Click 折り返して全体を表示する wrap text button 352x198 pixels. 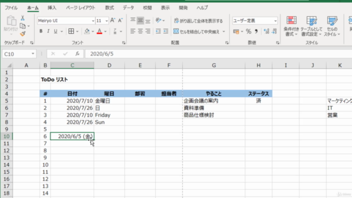tap(199, 21)
